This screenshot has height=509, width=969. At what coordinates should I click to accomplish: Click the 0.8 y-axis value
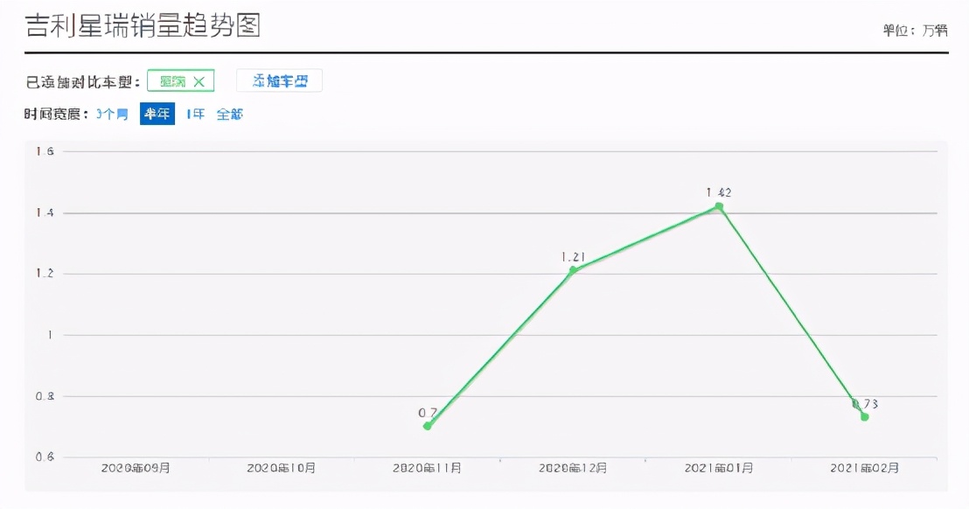click(x=45, y=396)
